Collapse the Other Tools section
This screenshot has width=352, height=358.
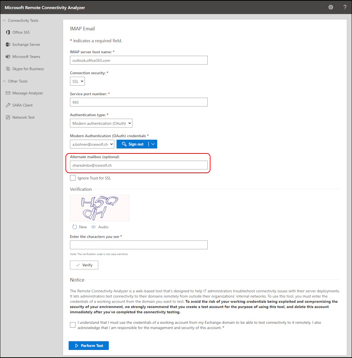(x=4, y=81)
